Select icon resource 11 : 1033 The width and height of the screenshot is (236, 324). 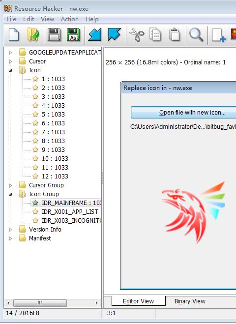click(x=55, y=168)
